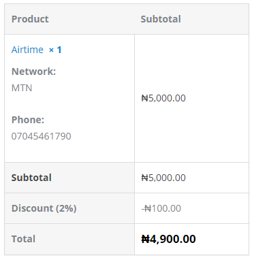
Task: Click the discount amount -₦100.00
Action: (x=161, y=208)
